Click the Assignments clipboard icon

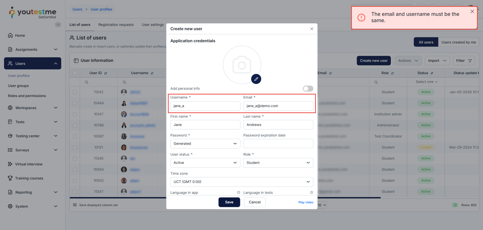10,50
